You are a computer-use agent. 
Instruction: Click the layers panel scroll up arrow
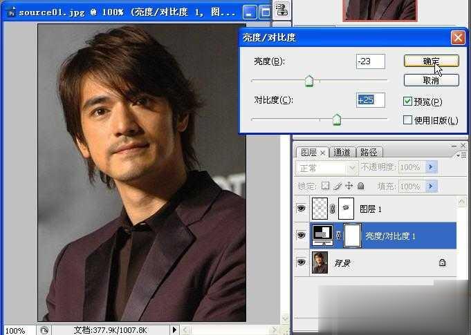click(462, 202)
